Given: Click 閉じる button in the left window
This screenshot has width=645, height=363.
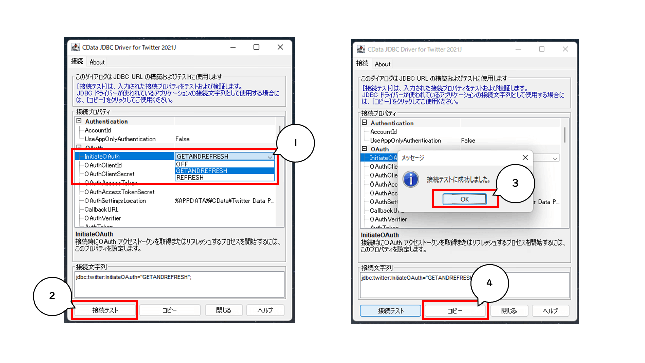Looking at the screenshot, I should (224, 310).
